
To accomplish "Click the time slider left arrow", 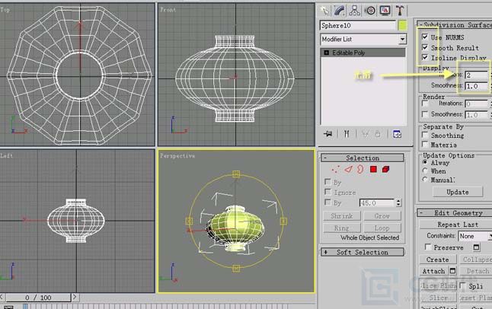I will [x=2, y=297].
